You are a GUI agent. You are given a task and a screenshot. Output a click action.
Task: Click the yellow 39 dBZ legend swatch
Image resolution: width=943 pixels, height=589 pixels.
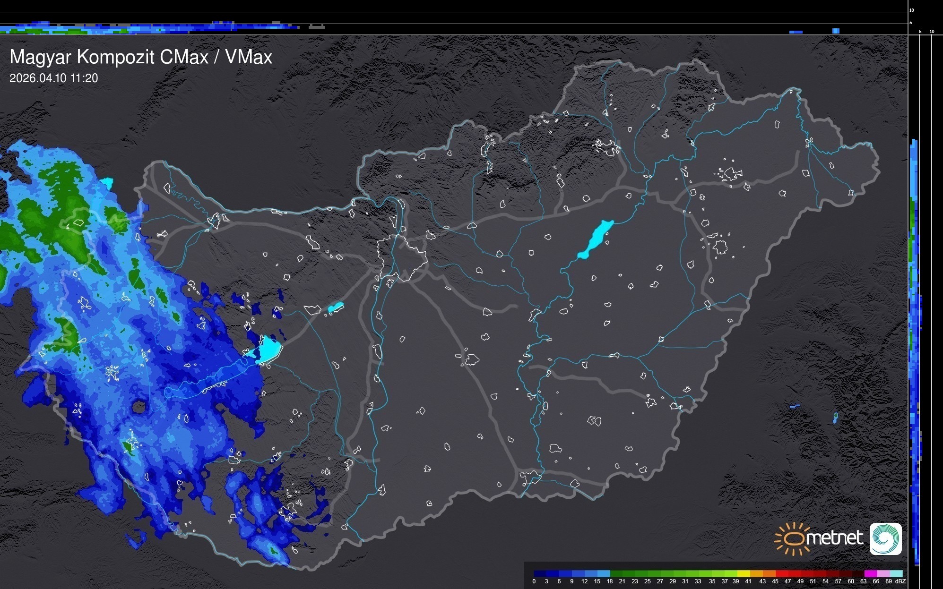[744, 574]
